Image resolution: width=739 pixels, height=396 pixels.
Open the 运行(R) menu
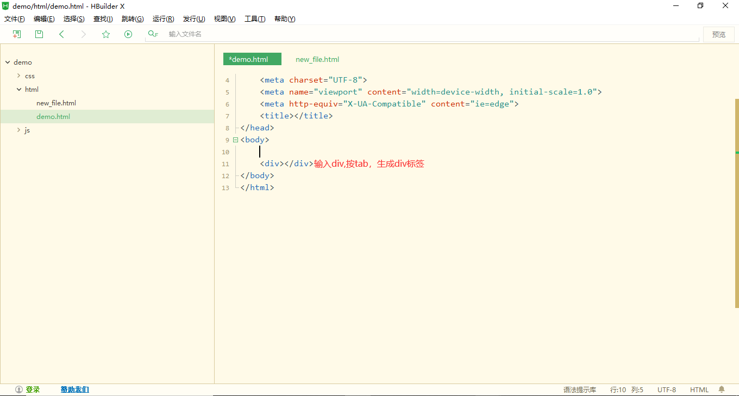(163, 19)
